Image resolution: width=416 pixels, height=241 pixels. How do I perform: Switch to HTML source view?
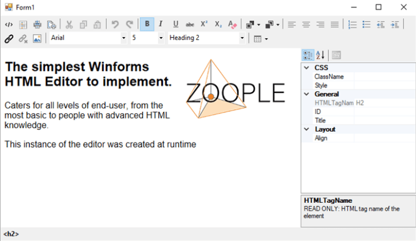pos(9,24)
